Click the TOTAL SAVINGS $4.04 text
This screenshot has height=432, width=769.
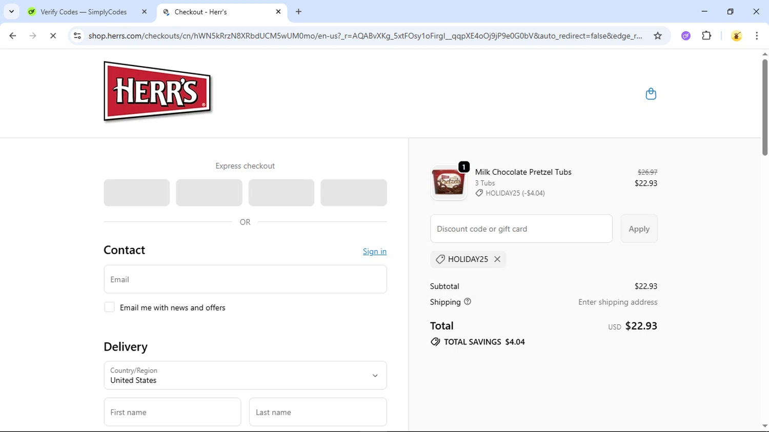pos(484,342)
